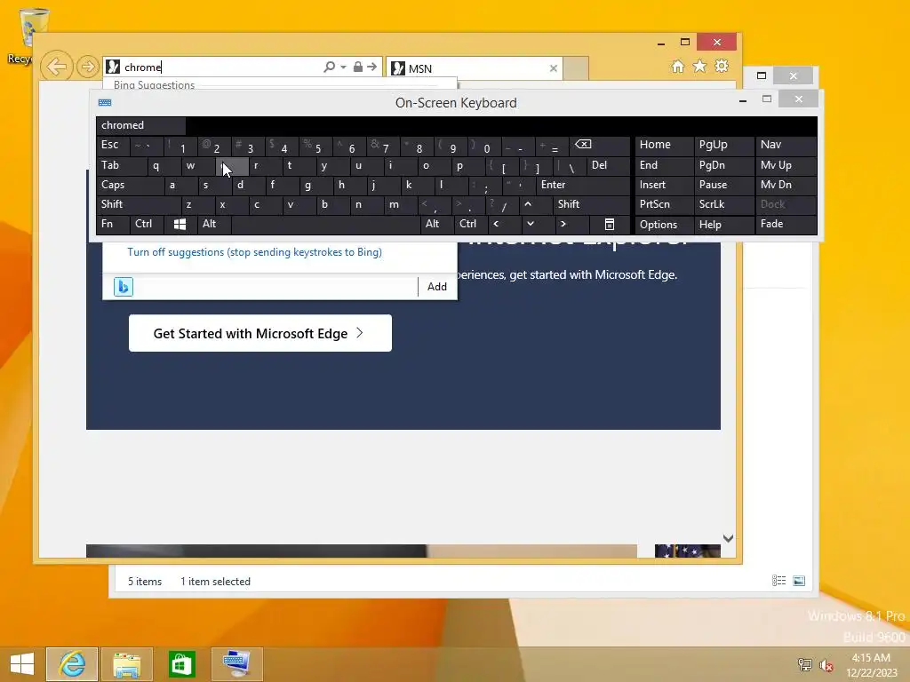Click the context menu key on keyboard
The width and height of the screenshot is (910, 682).
pos(610,224)
